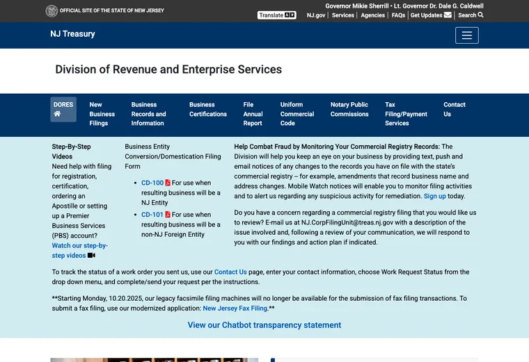
Task: Open the hamburger menu button
Action: (466, 35)
